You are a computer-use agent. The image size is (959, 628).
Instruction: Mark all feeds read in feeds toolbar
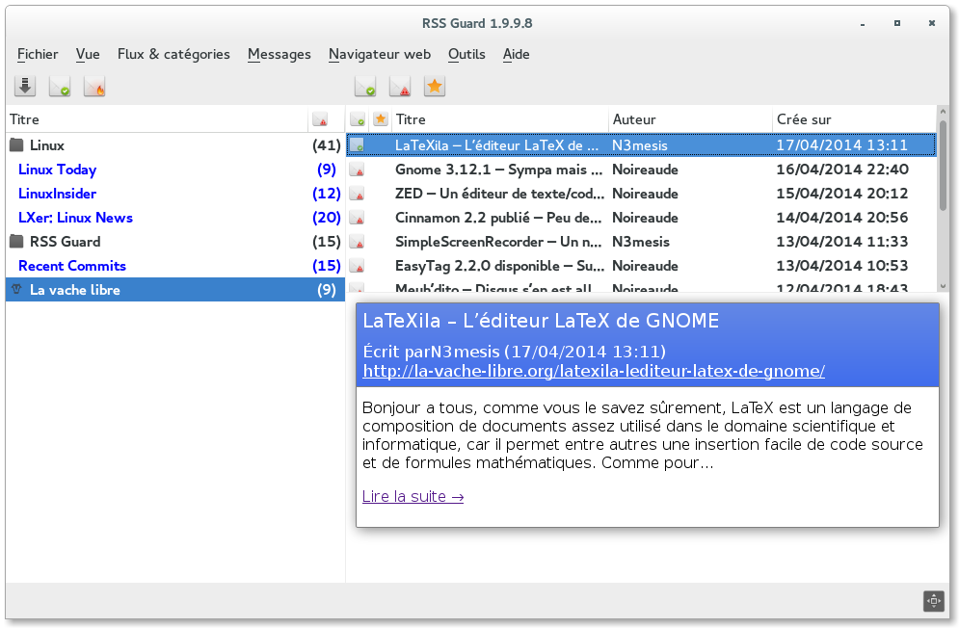pyautogui.click(x=60, y=87)
